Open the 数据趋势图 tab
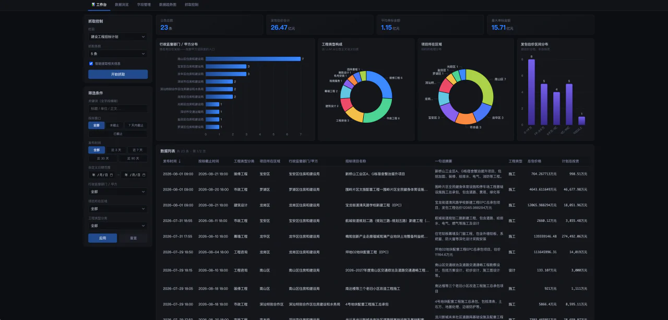 point(168,4)
